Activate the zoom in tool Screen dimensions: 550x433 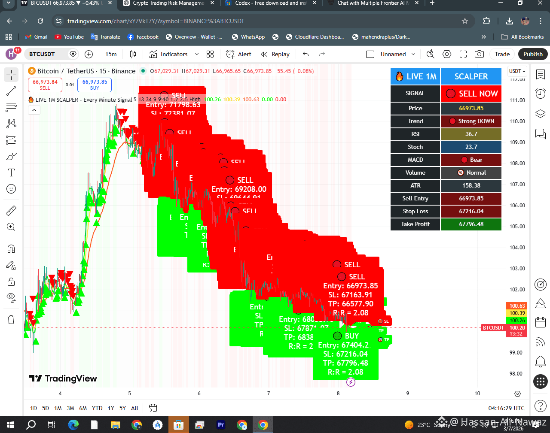coord(12,227)
